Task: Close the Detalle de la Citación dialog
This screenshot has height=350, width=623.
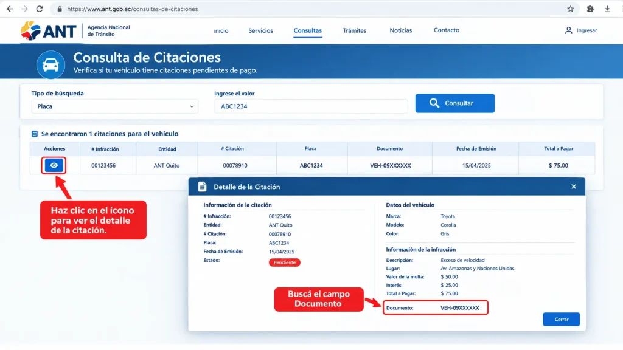Action: [574, 187]
